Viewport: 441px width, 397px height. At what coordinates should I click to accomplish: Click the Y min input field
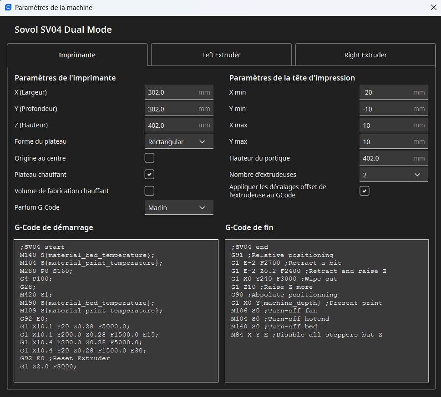point(394,109)
